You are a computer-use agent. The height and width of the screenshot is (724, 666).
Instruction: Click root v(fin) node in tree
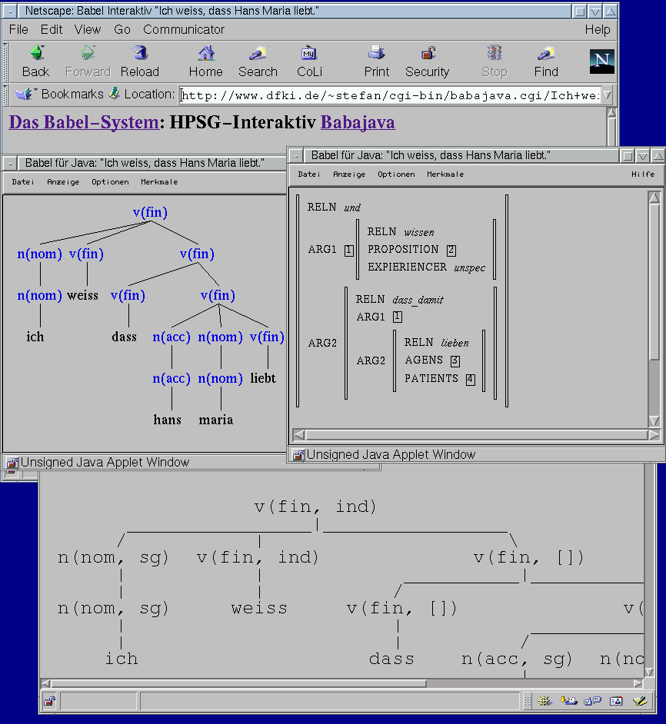pyautogui.click(x=150, y=212)
